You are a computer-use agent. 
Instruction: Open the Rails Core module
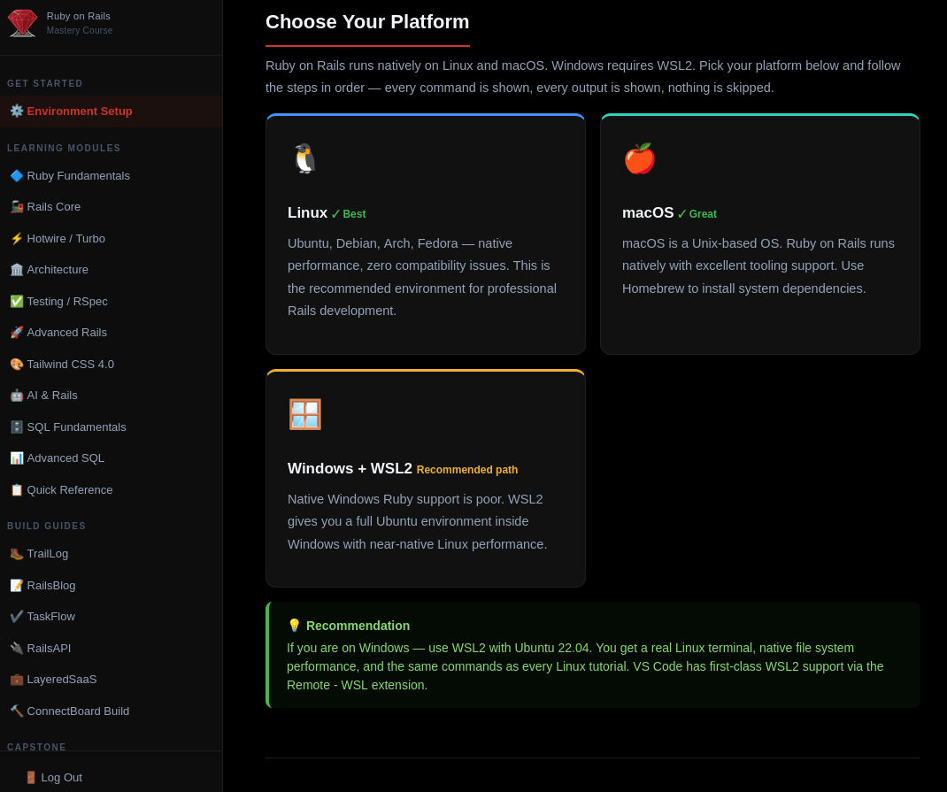pos(112,207)
